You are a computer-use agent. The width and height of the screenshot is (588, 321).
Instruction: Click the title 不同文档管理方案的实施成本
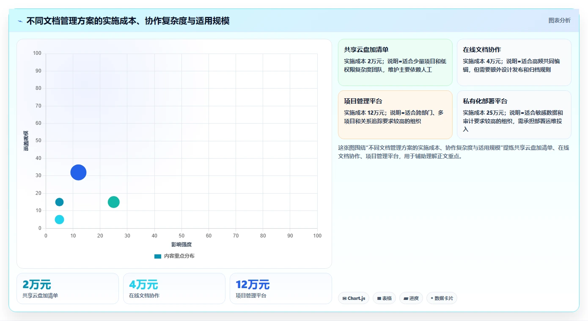click(128, 21)
